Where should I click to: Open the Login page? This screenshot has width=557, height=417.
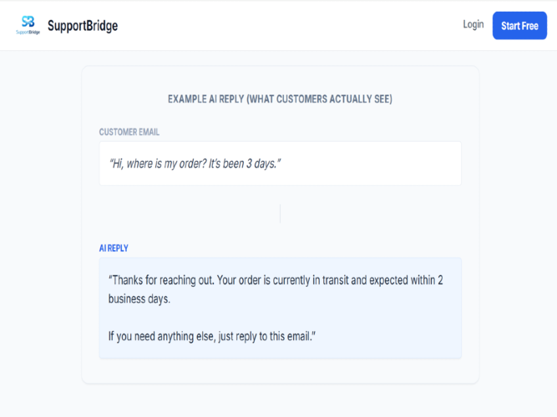[473, 25]
